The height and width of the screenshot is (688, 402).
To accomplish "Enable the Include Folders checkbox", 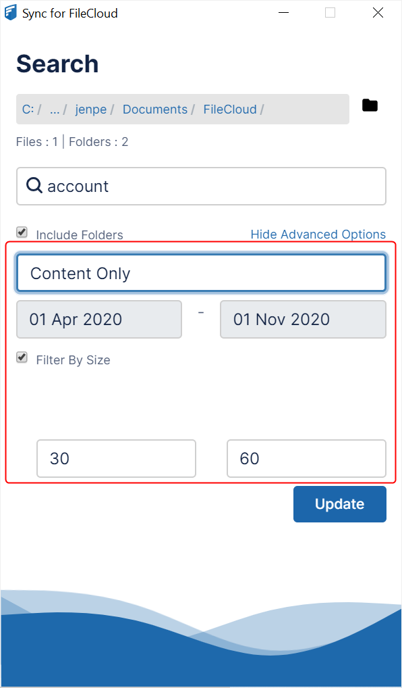I will pyautogui.click(x=21, y=232).
